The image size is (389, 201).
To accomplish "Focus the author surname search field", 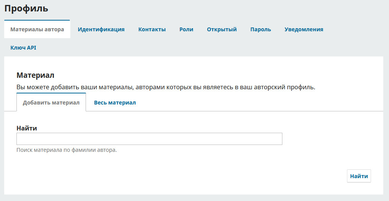I will pos(149,139).
